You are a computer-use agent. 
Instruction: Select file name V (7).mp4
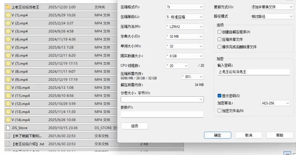pos(20,63)
